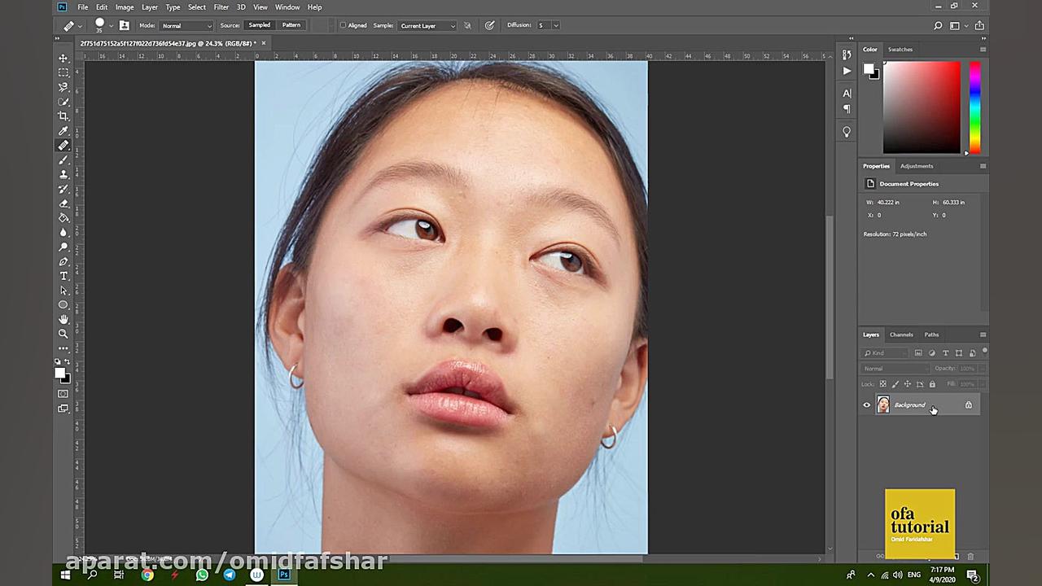Select the Clone Stamp tool
Screen dimensions: 1042x586
pyautogui.click(x=63, y=174)
